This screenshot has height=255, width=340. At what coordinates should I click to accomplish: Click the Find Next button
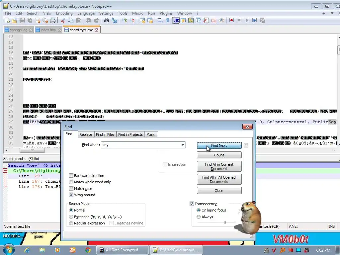coord(219,145)
